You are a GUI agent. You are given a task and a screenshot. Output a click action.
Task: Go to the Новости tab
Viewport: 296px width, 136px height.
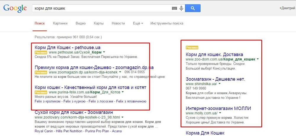(118, 23)
